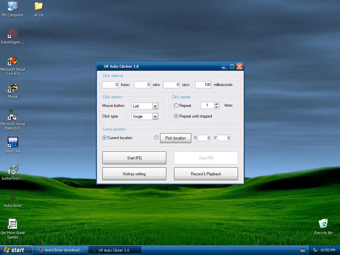This screenshot has width=340, height=255.
Task: Select the Pick location radio button
Action: point(156,137)
